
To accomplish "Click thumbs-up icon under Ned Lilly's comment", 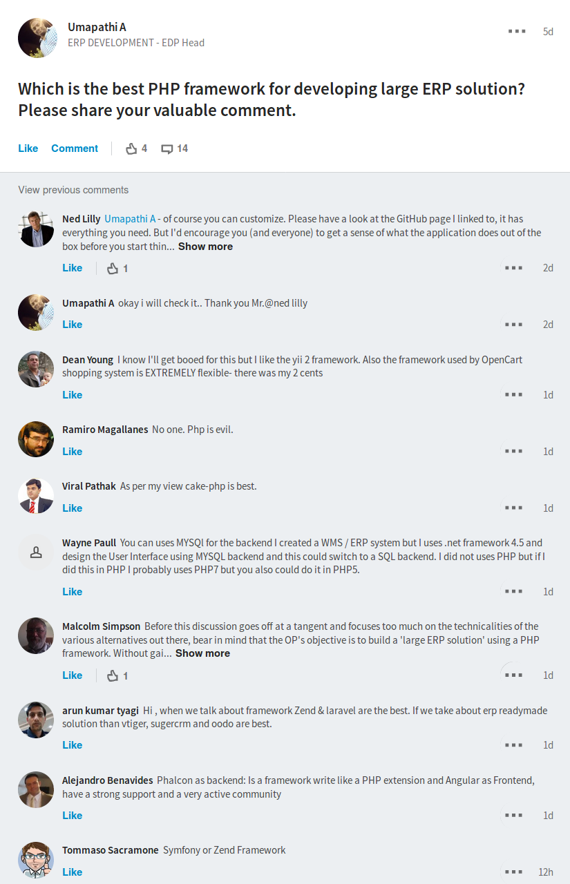I will tap(113, 268).
